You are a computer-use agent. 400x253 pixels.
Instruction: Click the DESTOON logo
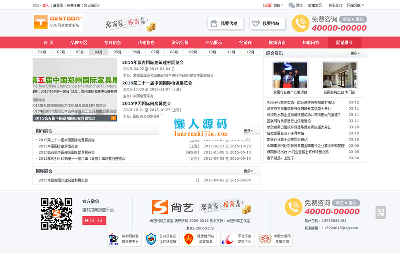[x=58, y=22]
